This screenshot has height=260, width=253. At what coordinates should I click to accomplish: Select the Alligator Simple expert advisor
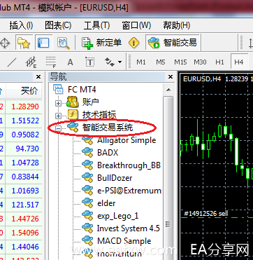(127, 140)
